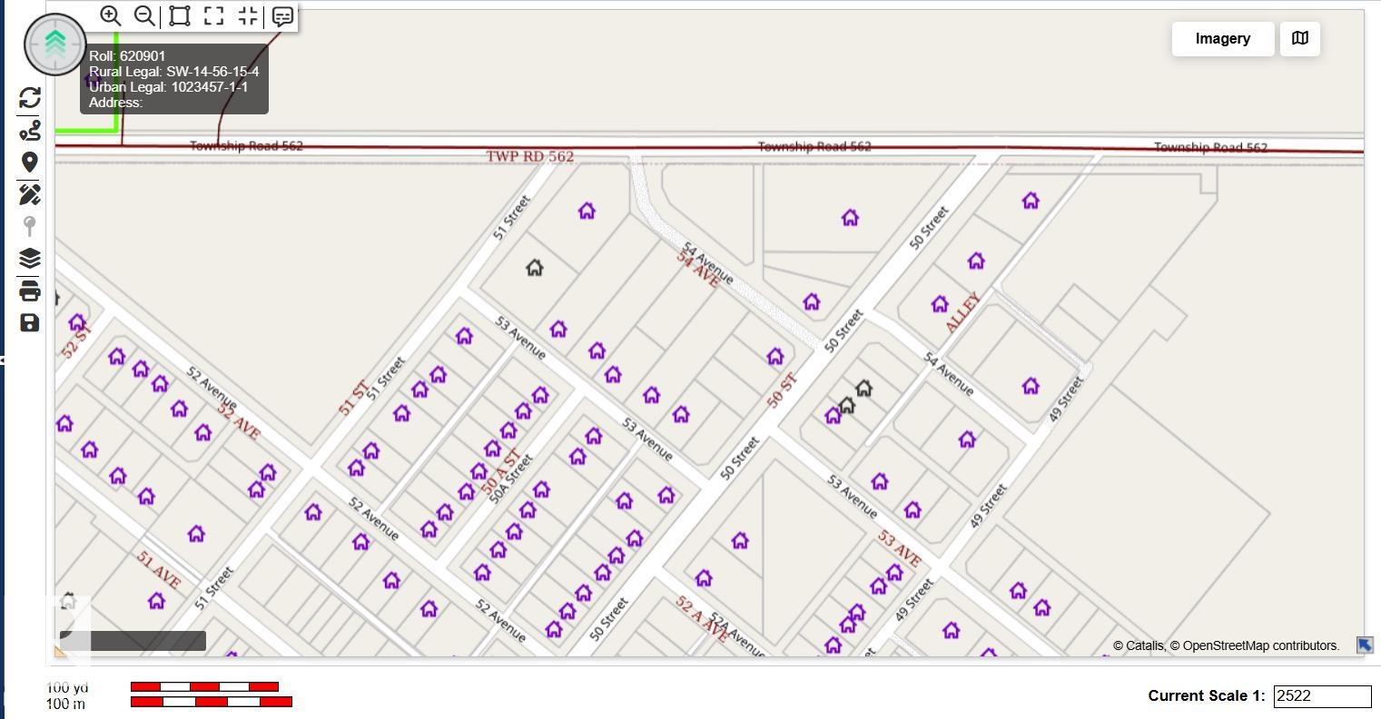Click the Urban Legal 1023457-1-1 text
Image resolution: width=1381 pixels, height=719 pixels.
click(x=168, y=87)
